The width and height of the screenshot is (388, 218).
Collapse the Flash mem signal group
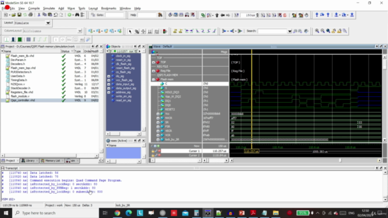[x=153, y=79]
